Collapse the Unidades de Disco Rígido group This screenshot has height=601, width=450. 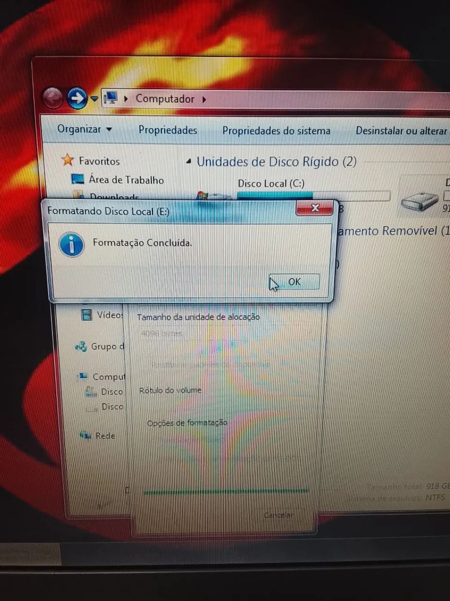point(189,162)
